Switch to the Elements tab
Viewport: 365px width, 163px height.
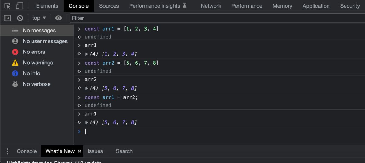[47, 6]
